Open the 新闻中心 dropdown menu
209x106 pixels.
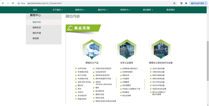click(x=125, y=10)
